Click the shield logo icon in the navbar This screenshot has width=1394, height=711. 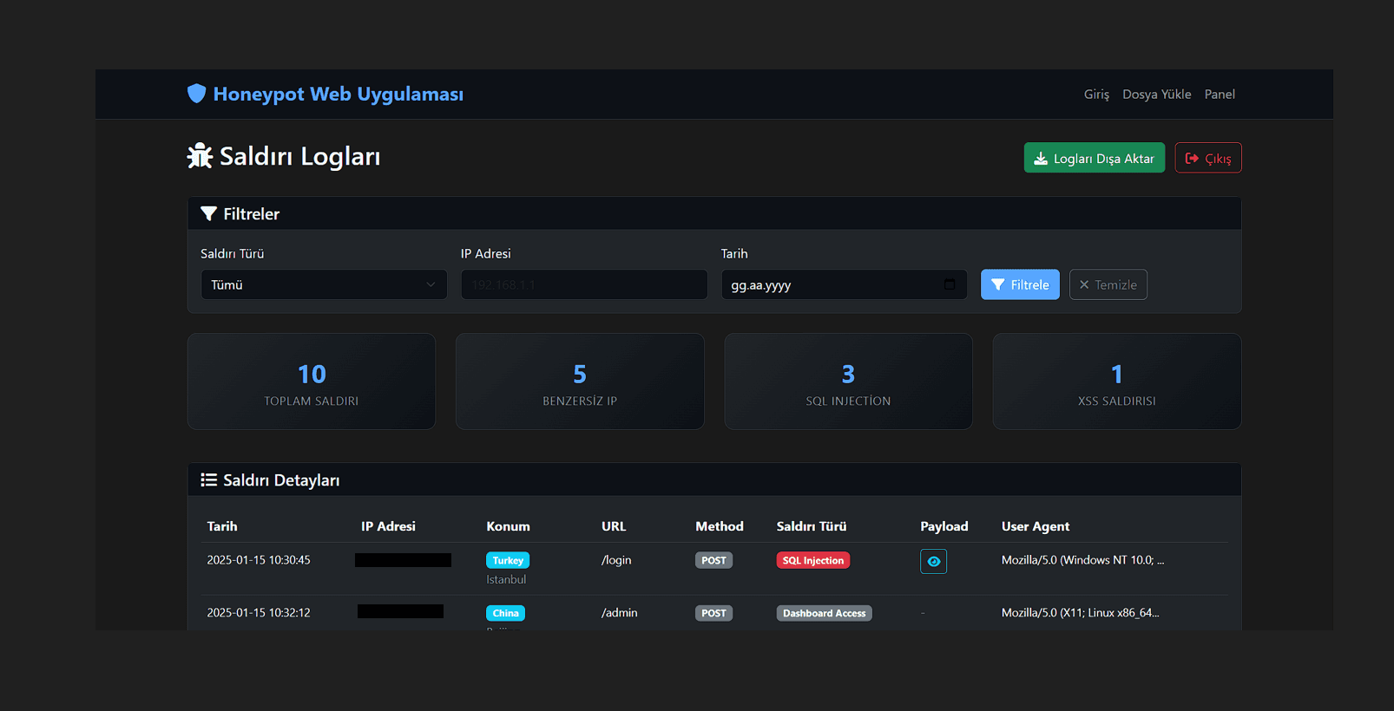click(197, 94)
